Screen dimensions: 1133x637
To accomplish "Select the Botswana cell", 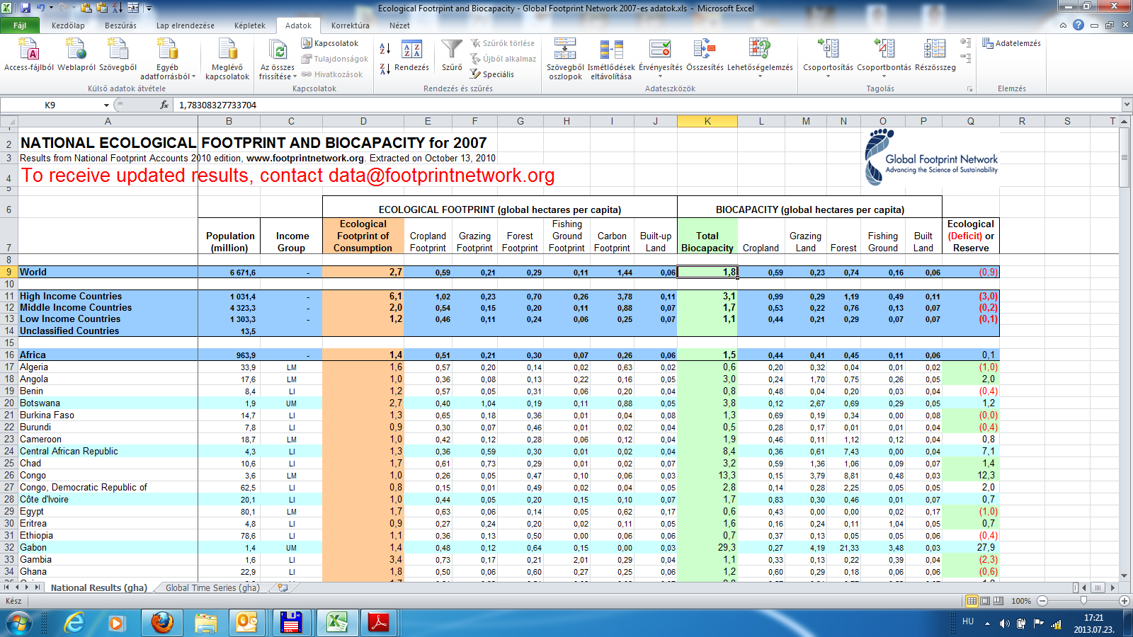I will [108, 403].
